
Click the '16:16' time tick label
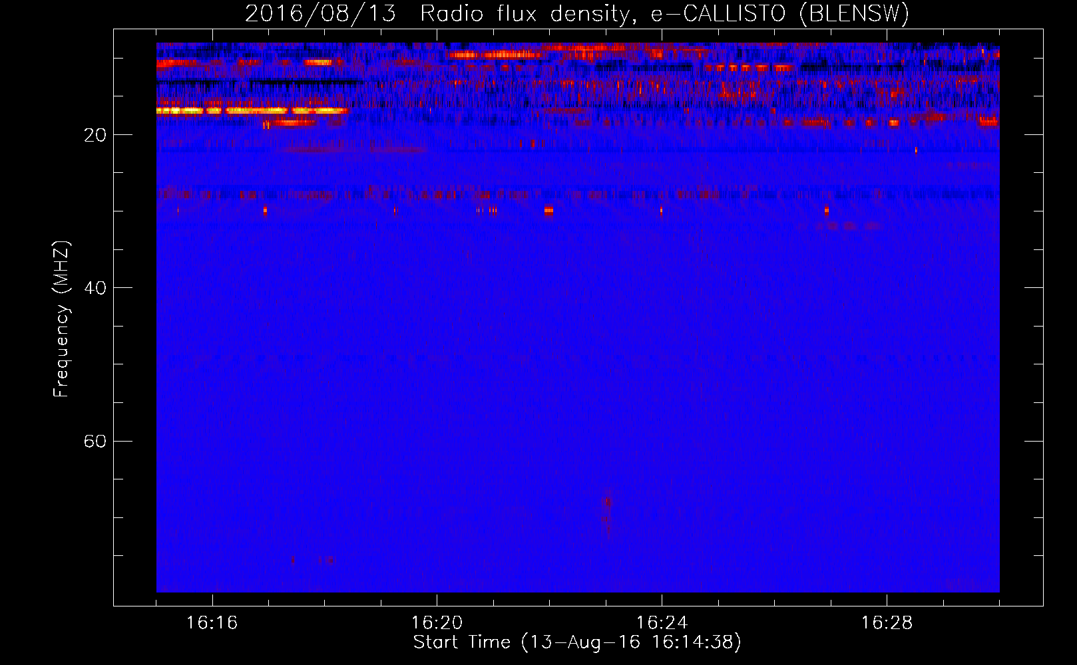212,623
